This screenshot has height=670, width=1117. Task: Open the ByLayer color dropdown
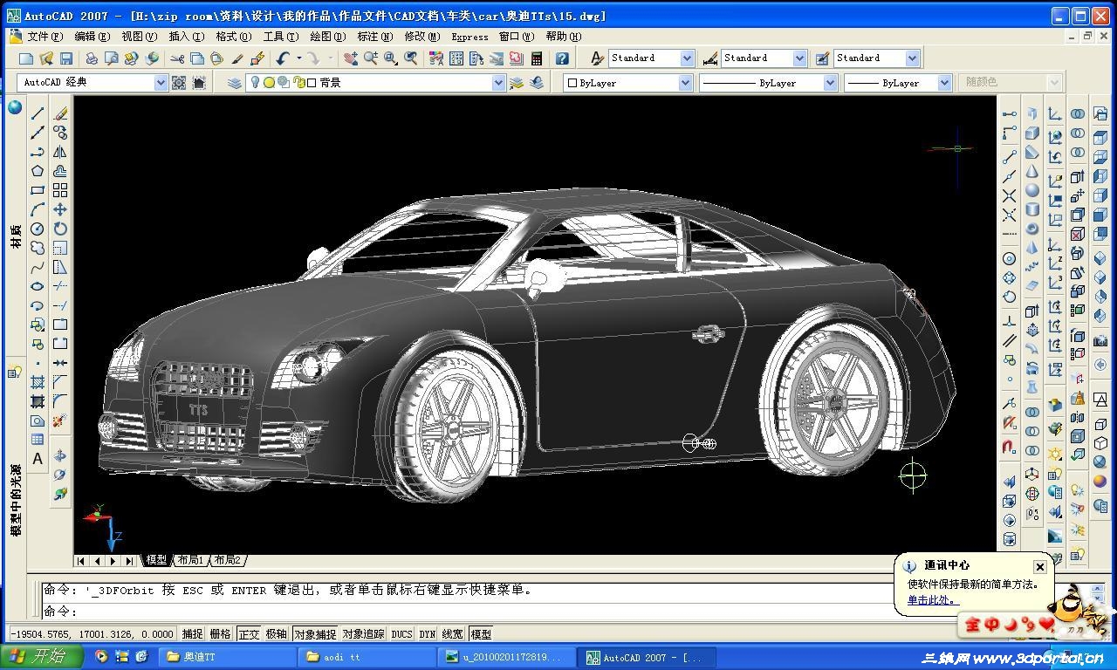pyautogui.click(x=686, y=83)
